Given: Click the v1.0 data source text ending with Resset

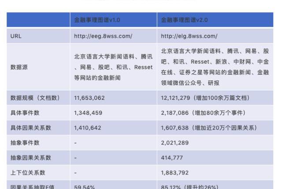Looking at the screenshot, I should point(113,67).
